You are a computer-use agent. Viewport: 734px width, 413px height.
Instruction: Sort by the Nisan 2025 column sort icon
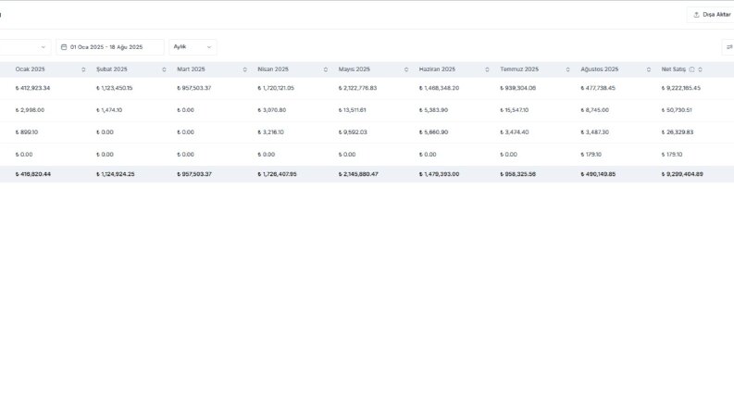point(325,69)
